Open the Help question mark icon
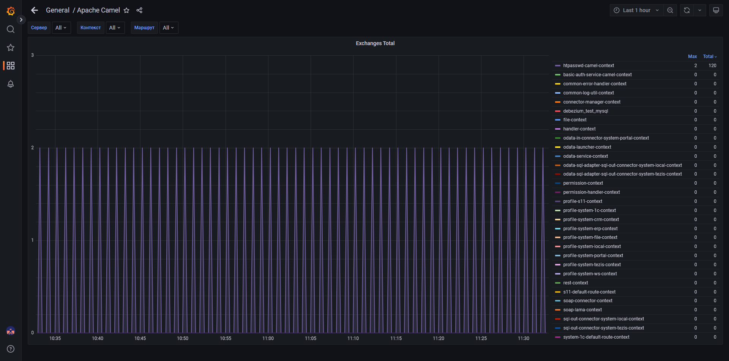 click(11, 349)
